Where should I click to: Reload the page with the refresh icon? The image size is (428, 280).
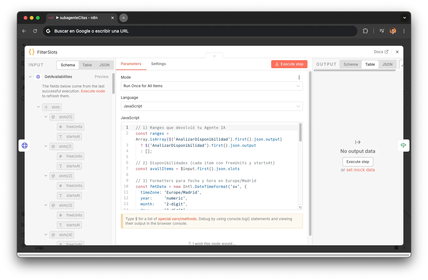click(35, 31)
